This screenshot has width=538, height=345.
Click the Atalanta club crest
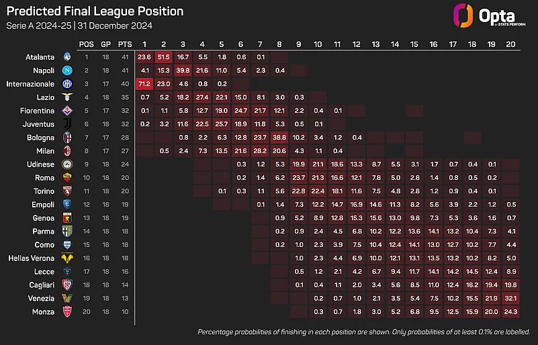(67, 57)
